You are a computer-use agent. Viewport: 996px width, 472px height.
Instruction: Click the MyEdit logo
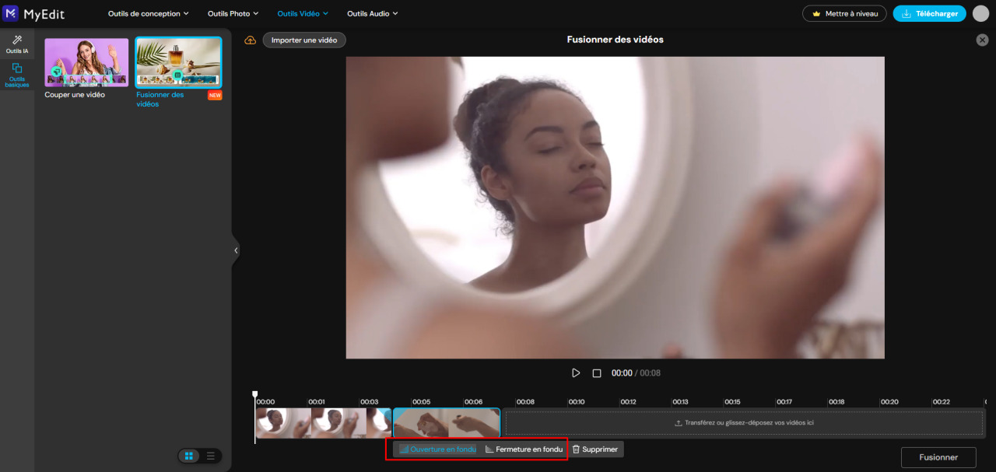pos(33,13)
